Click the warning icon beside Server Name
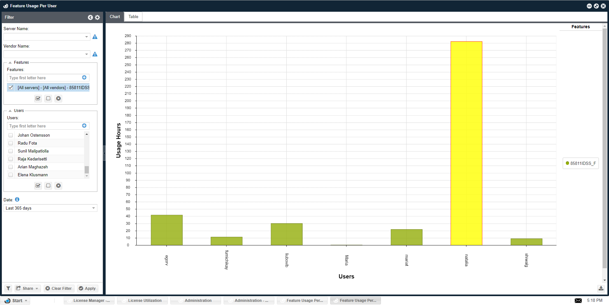Viewport: 609px width, 305px height. click(95, 37)
